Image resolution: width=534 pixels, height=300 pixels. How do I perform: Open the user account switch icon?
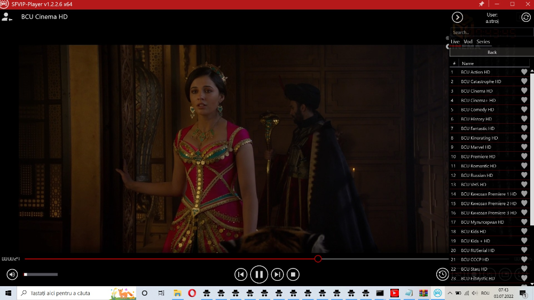tap(7, 17)
